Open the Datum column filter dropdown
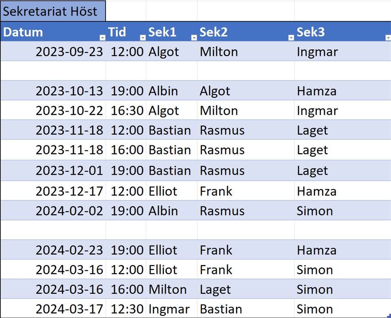The height and width of the screenshot is (318, 391). click(103, 37)
